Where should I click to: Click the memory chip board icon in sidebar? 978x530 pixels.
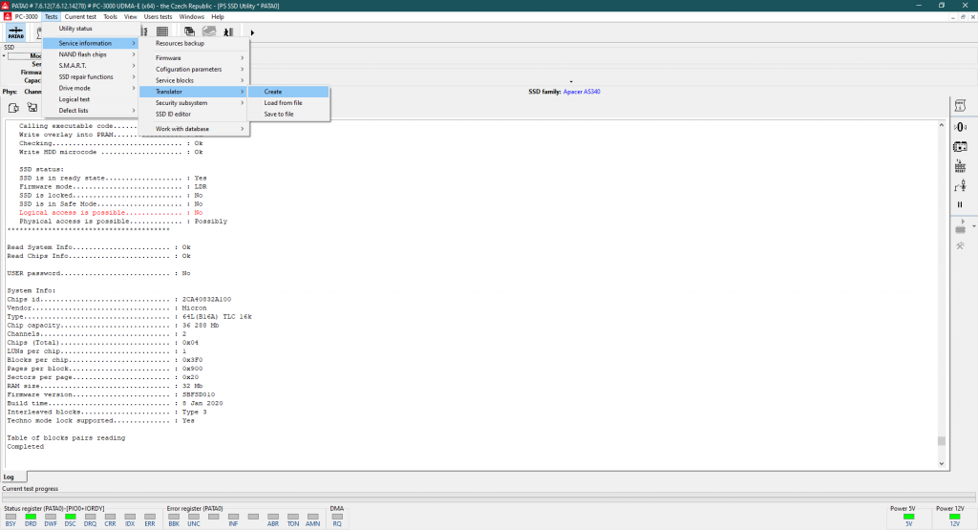click(960, 146)
